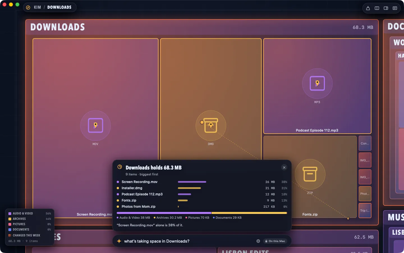Click the Audio & Video 38 MB legend entry
Viewport: 404px width, 253px height.
pyautogui.click(x=133, y=218)
